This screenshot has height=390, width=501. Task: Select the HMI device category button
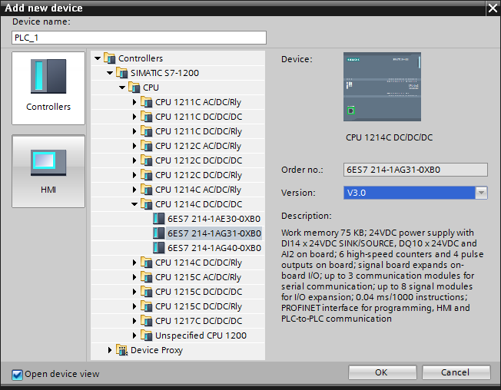click(x=48, y=171)
